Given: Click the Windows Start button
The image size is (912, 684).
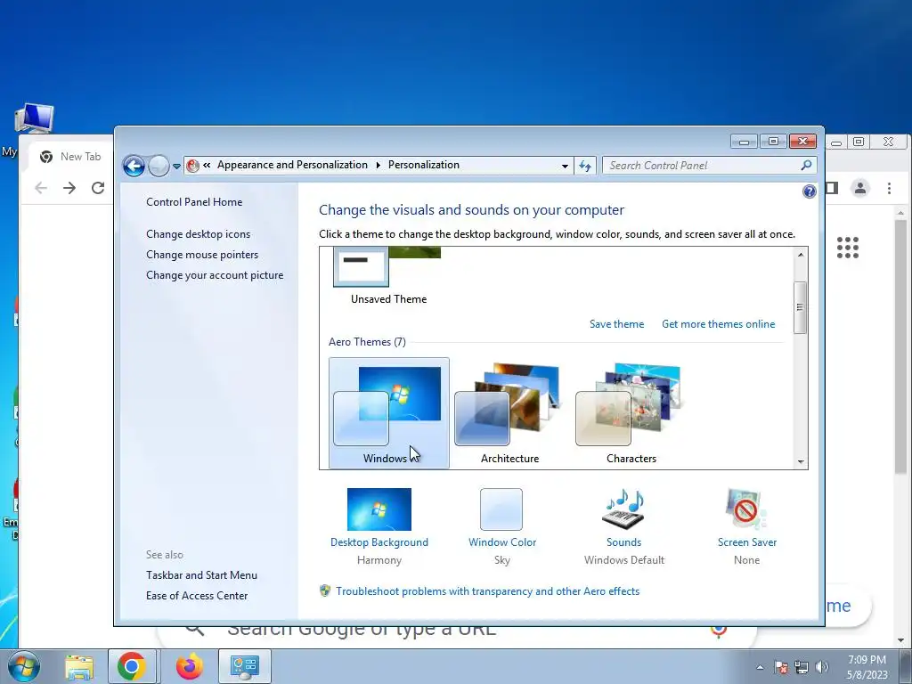Looking at the screenshot, I should coord(24,666).
